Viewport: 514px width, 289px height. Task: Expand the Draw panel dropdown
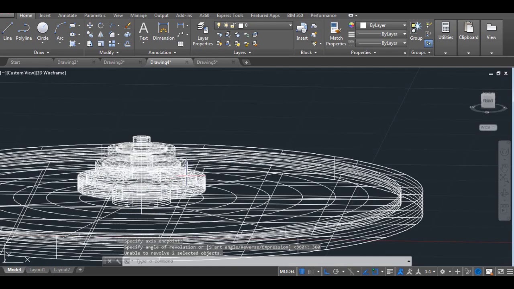42,53
